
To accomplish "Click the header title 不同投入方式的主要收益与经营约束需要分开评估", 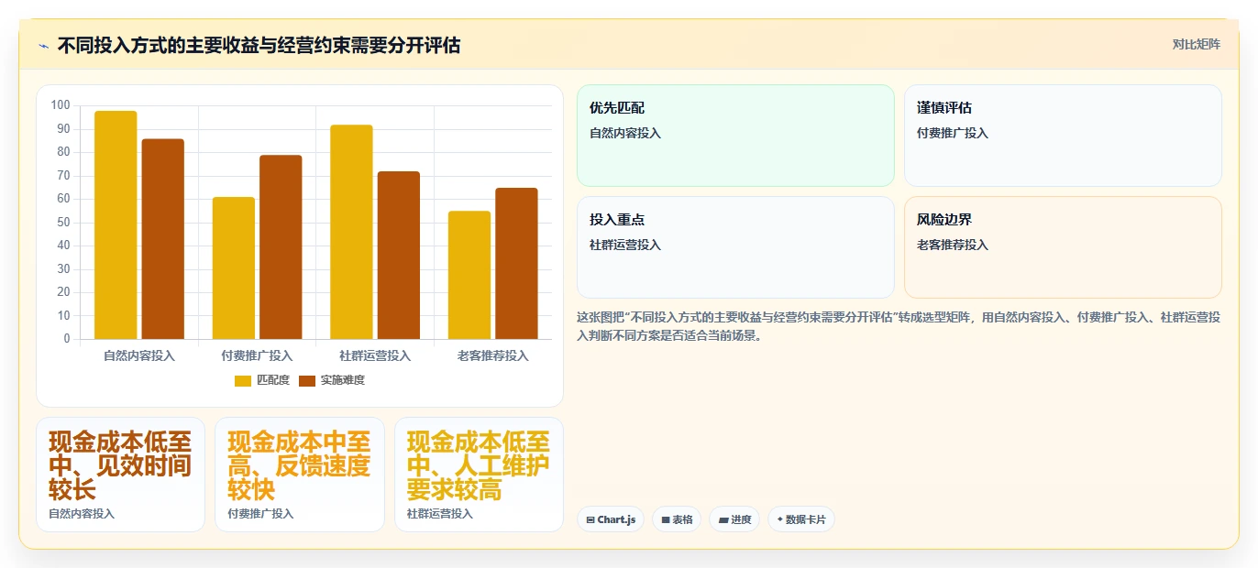I will point(259,45).
